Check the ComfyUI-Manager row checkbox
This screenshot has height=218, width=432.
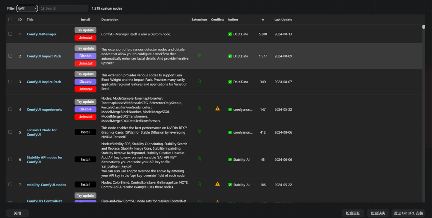tap(10, 34)
